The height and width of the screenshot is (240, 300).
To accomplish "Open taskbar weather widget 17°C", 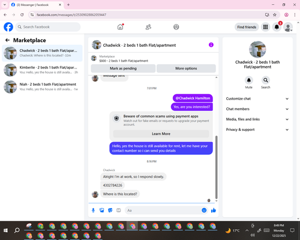I will pyautogui.click(x=232, y=230).
